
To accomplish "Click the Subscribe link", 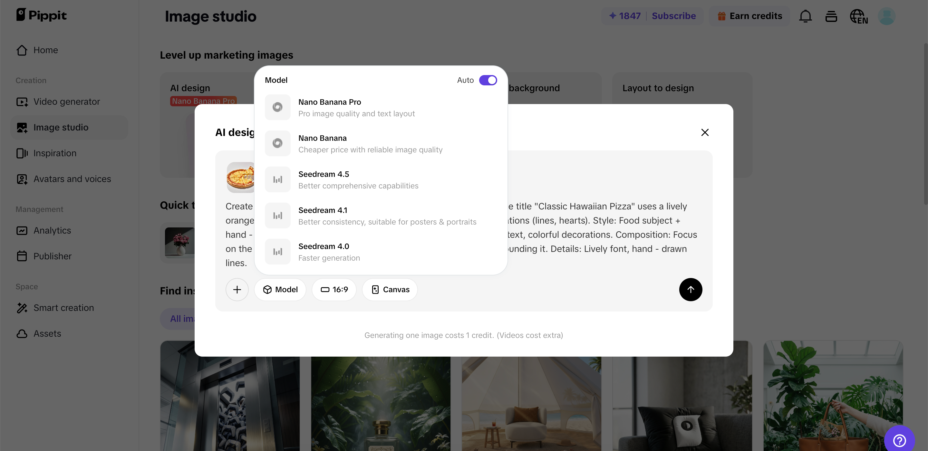I will point(673,16).
